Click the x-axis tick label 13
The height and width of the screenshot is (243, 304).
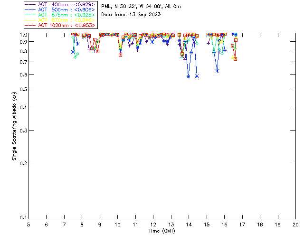(x=171, y=224)
